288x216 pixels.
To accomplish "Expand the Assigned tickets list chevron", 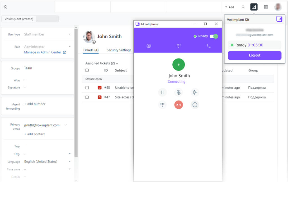I will point(117,64).
